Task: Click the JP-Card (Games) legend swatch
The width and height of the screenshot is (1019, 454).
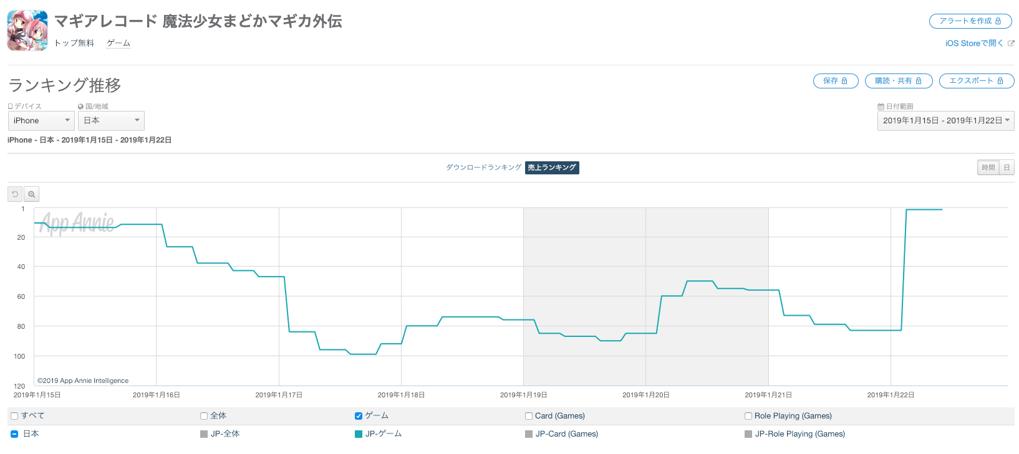Action: 529,434
